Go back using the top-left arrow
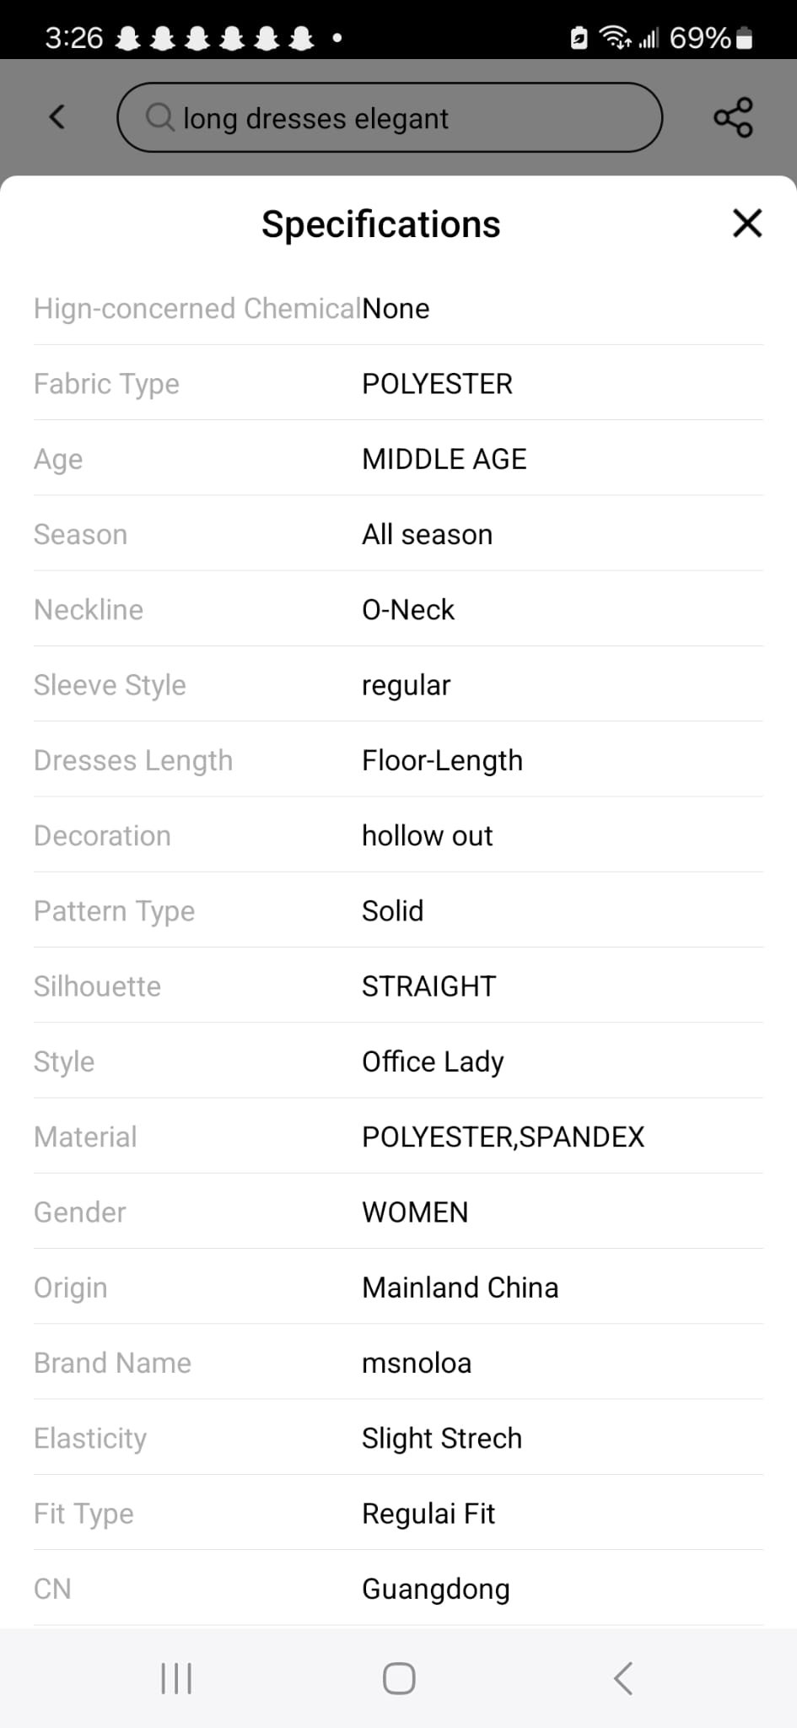Viewport: 797px width, 1728px height. click(57, 116)
